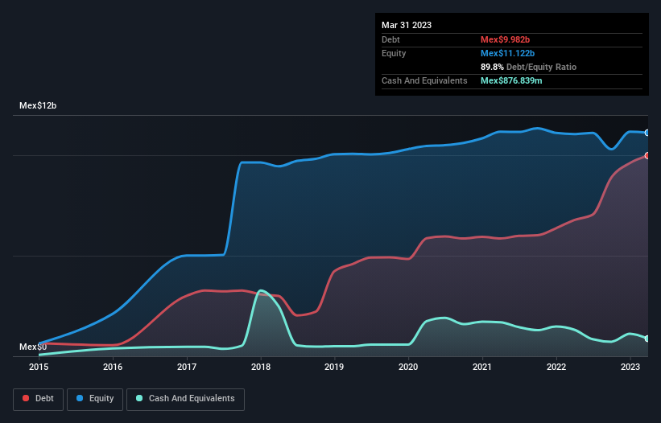Click the Mex$0 y-axis label

click(x=33, y=347)
